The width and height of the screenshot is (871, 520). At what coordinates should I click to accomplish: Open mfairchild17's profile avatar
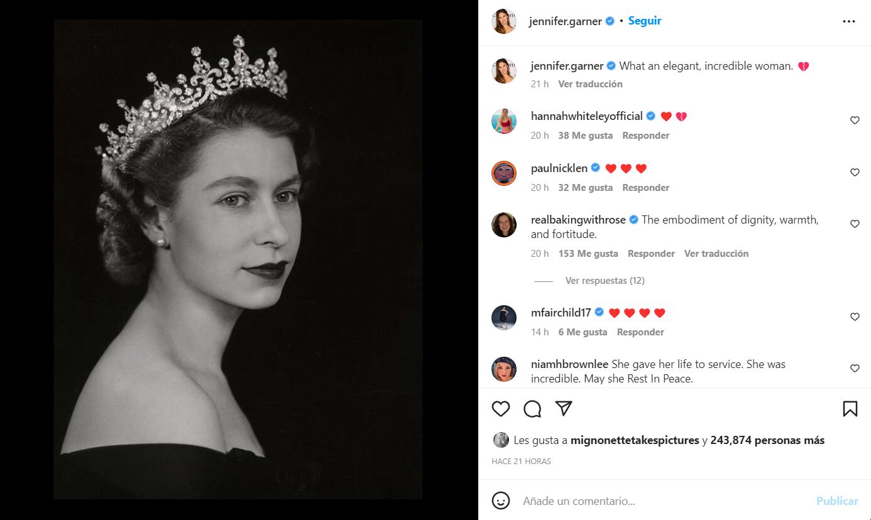click(x=504, y=318)
